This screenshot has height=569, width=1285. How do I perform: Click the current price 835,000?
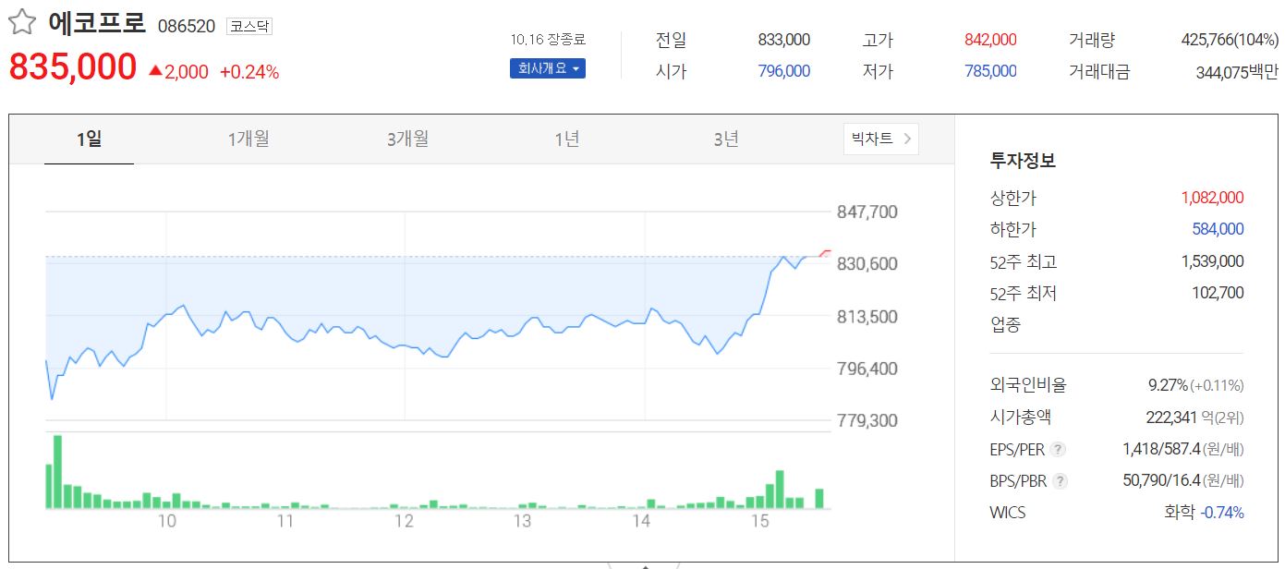tap(71, 67)
